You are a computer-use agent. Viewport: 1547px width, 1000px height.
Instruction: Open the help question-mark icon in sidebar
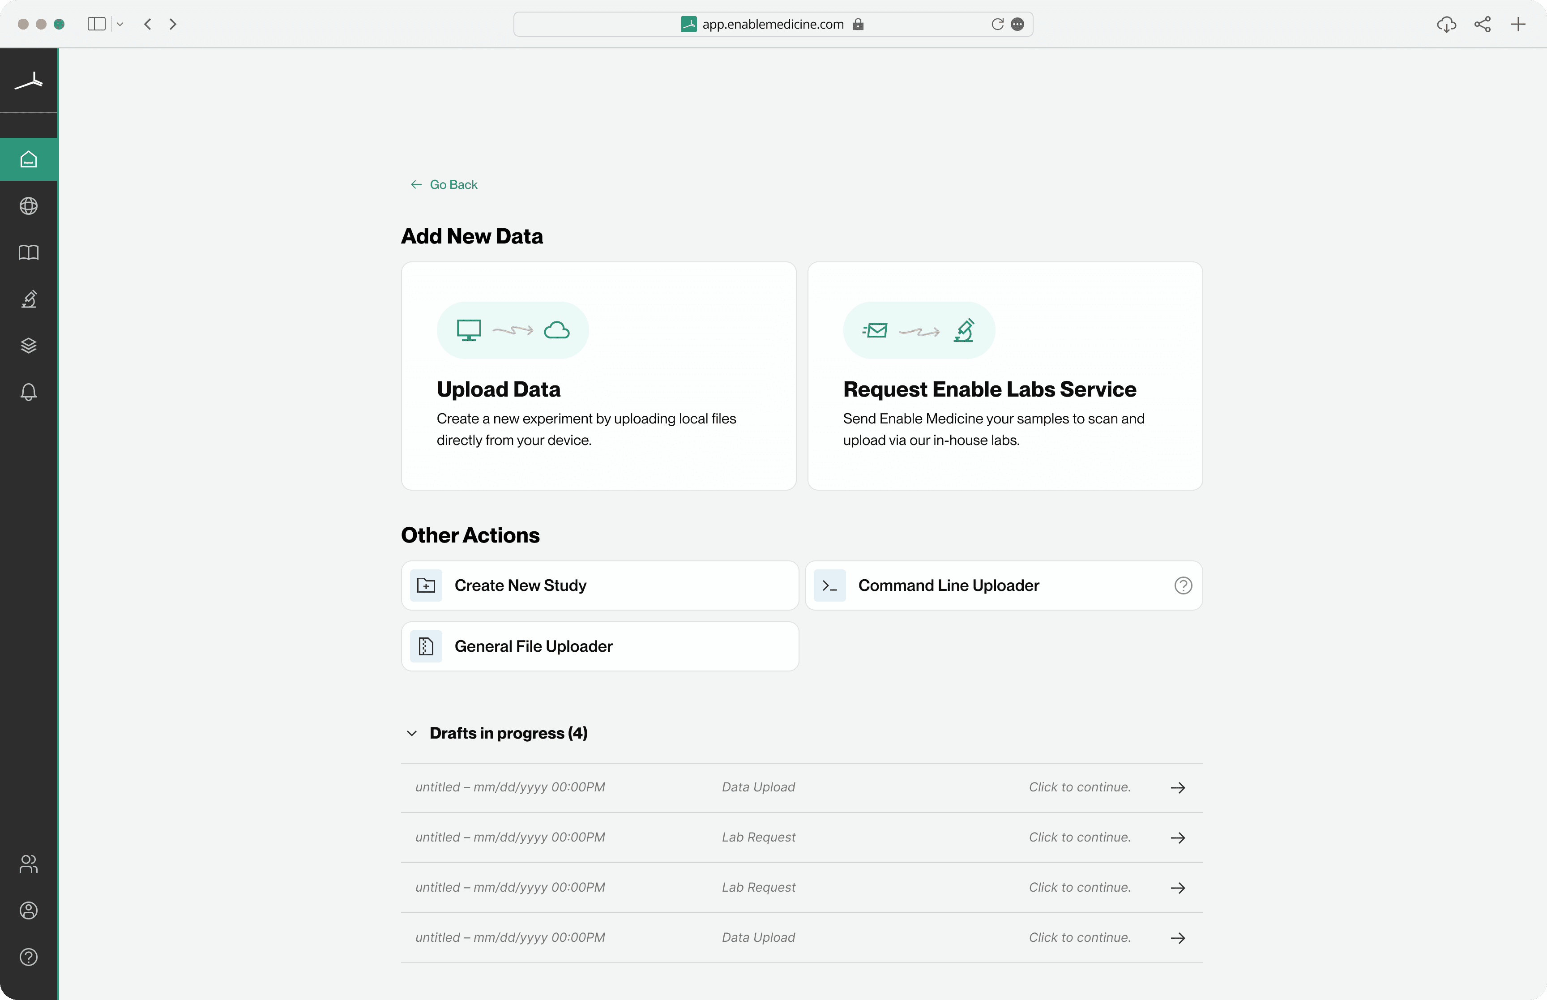29,957
